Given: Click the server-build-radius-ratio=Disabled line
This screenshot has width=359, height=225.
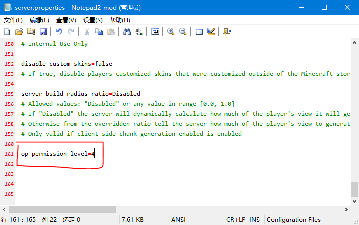Looking at the screenshot, I should (x=81, y=94).
